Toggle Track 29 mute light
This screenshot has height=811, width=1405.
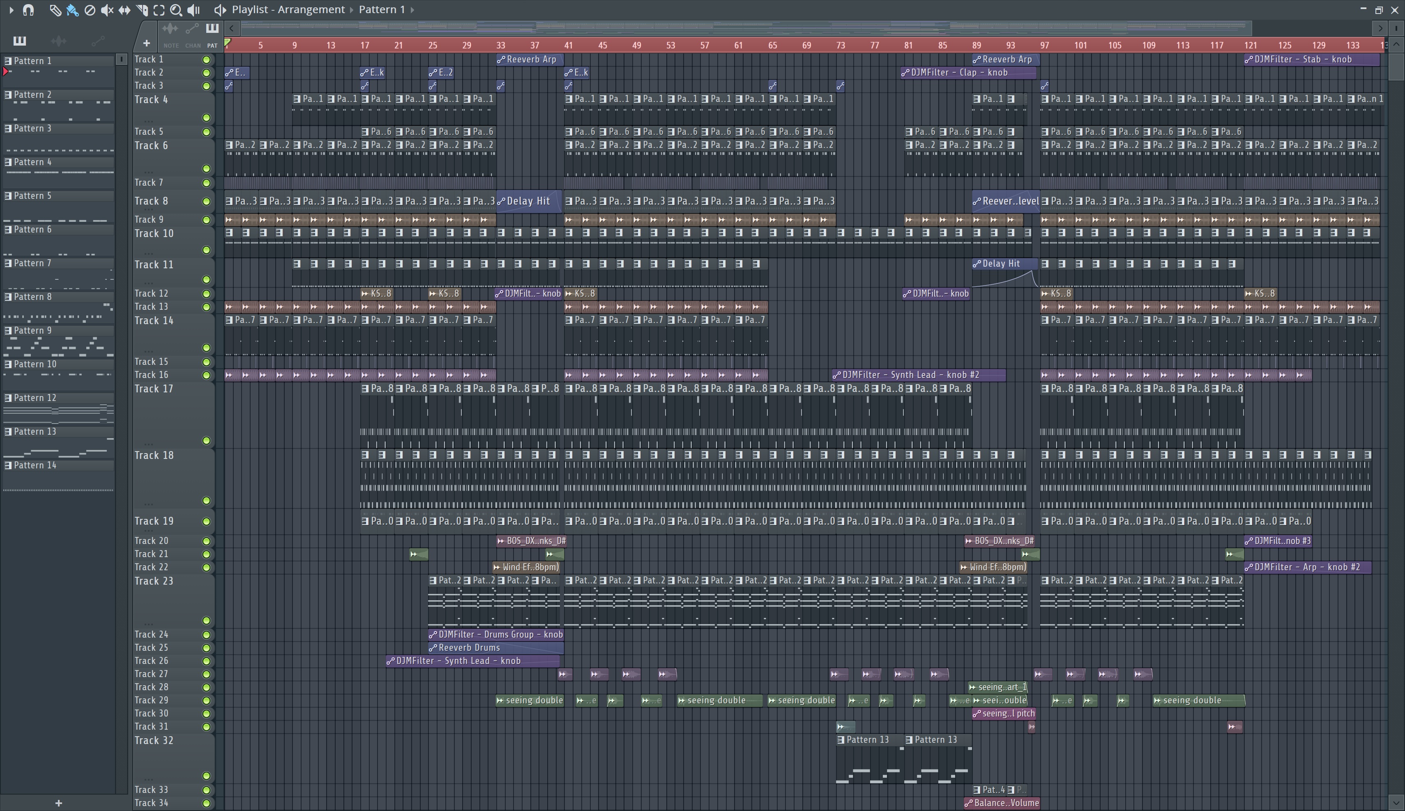pyautogui.click(x=206, y=700)
